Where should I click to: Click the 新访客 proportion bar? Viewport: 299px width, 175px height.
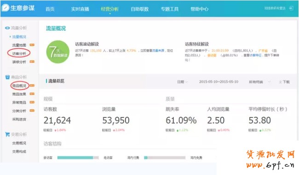[78, 157]
